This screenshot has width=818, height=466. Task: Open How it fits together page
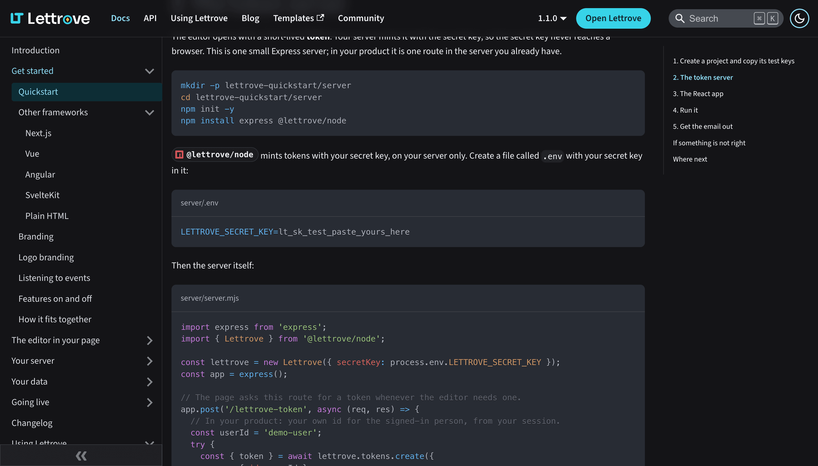click(x=55, y=319)
